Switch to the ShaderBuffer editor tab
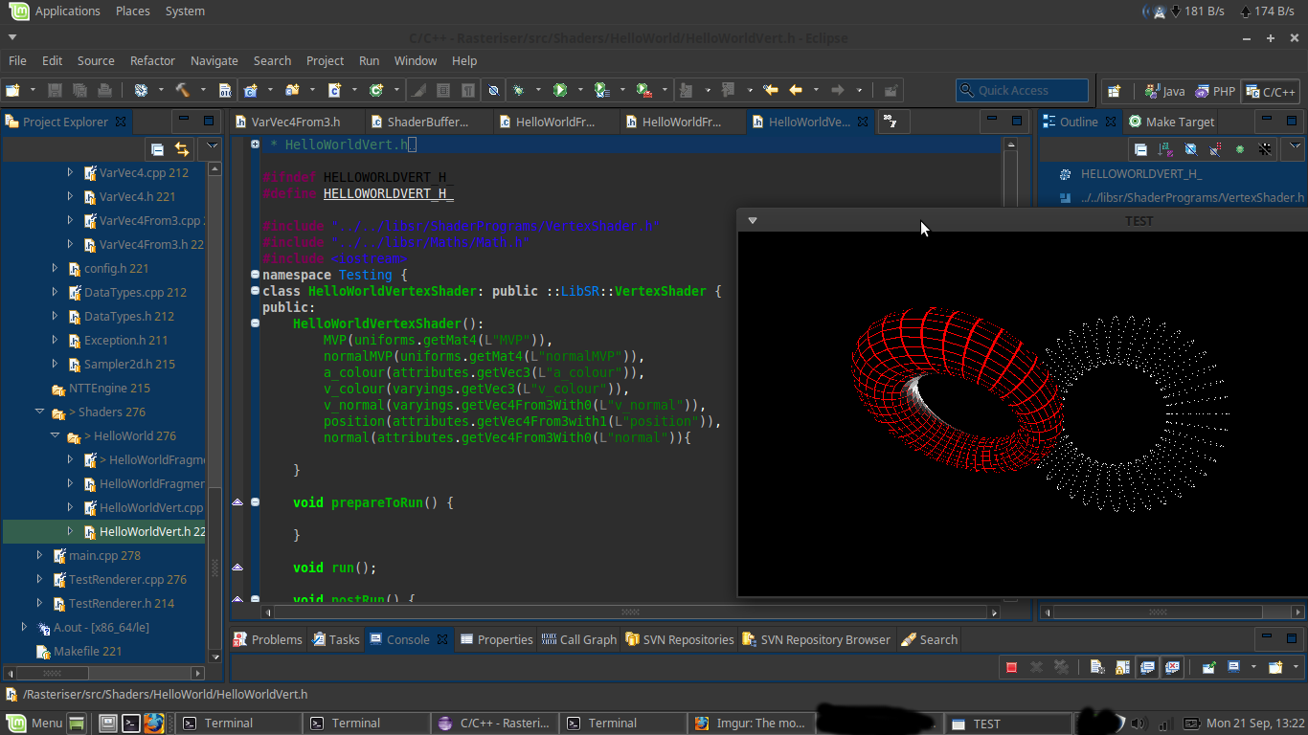Image resolution: width=1308 pixels, height=735 pixels. coord(428,122)
